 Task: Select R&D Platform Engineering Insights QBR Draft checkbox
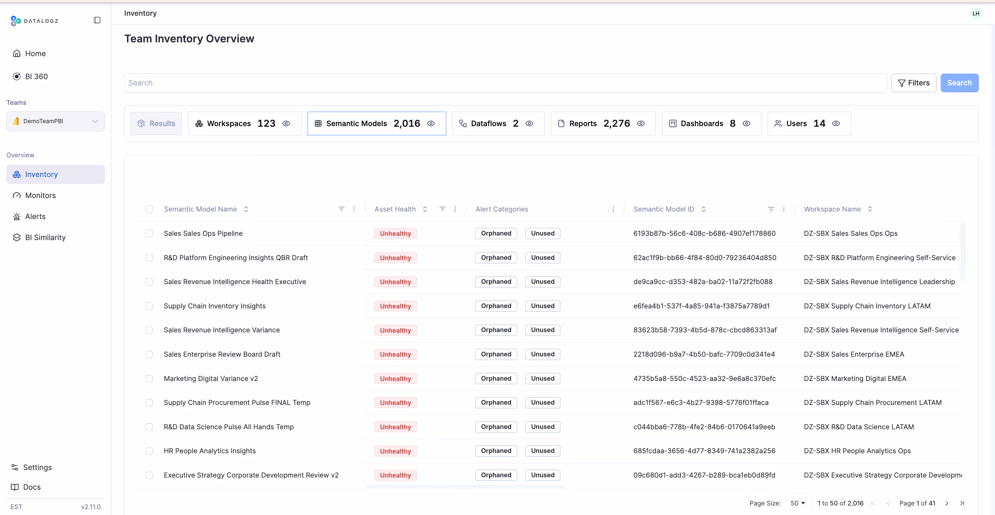(x=149, y=257)
